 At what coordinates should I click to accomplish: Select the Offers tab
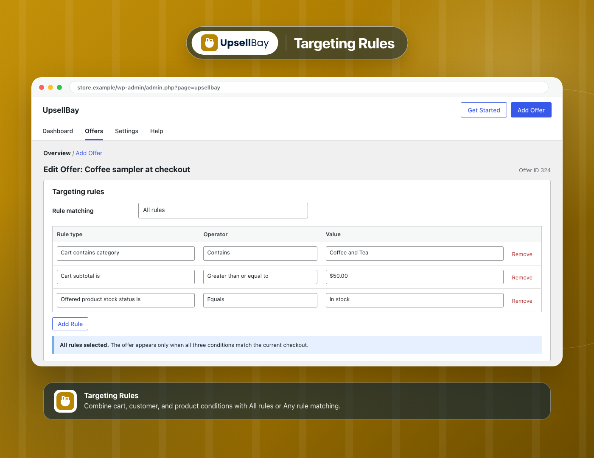(94, 131)
